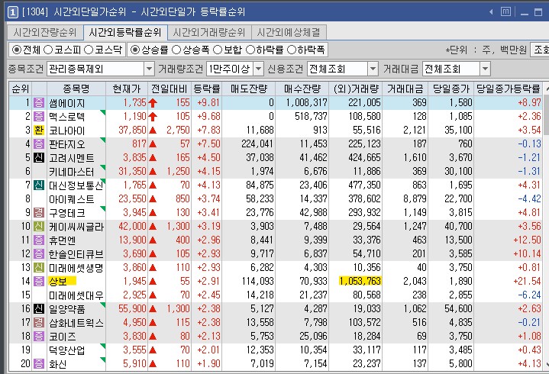549x374 pixels.
Task: Click the 증 badge icon for 화신
Action: point(39,364)
